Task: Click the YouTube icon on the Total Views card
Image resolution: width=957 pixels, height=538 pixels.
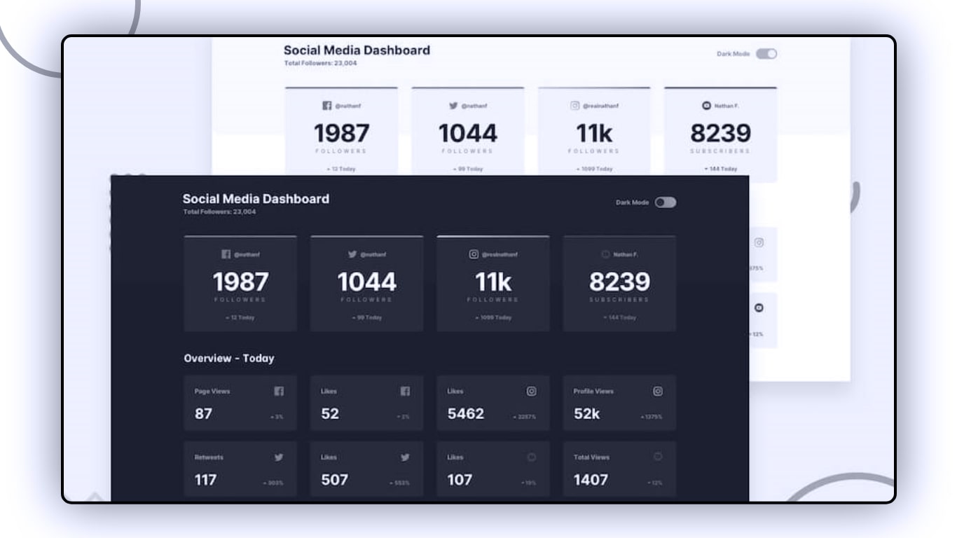Action: pos(658,457)
